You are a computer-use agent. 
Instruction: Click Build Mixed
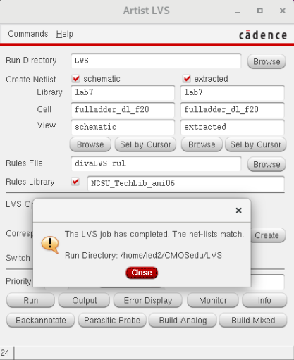point(253,321)
